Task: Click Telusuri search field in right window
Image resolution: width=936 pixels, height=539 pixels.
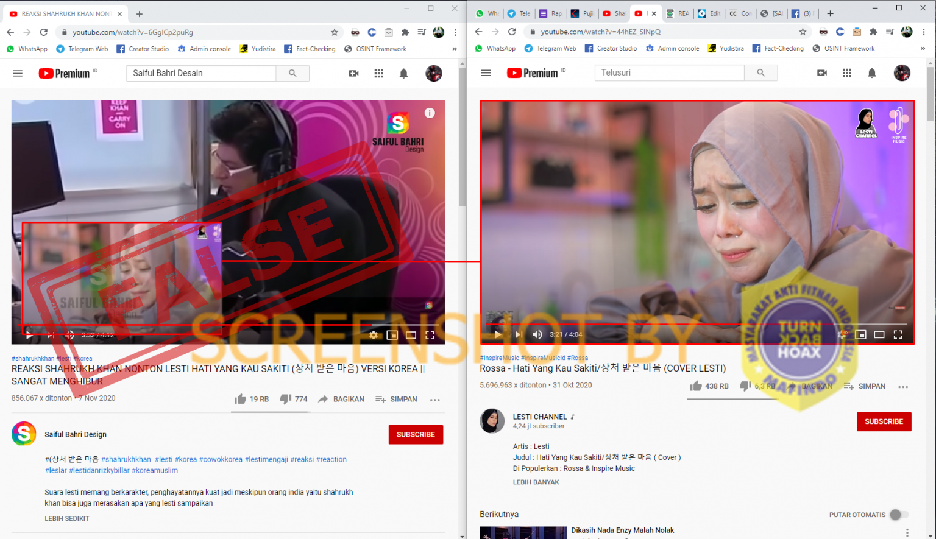Action: coord(669,72)
